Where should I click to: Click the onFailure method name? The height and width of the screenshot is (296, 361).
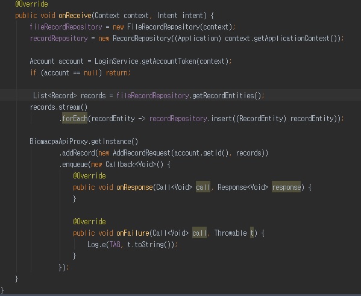133,233
